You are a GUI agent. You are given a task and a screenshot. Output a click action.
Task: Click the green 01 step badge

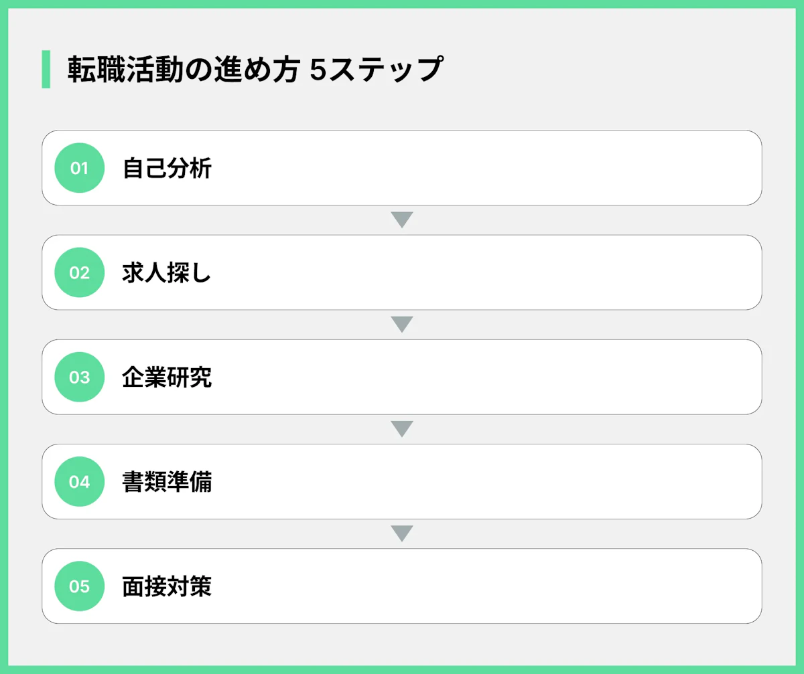point(79,168)
